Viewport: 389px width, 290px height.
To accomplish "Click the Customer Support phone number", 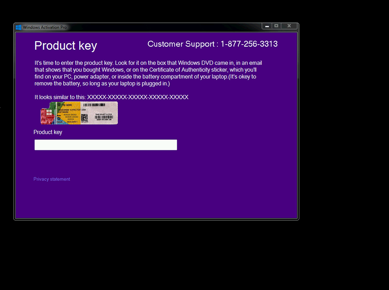I will [x=249, y=44].
